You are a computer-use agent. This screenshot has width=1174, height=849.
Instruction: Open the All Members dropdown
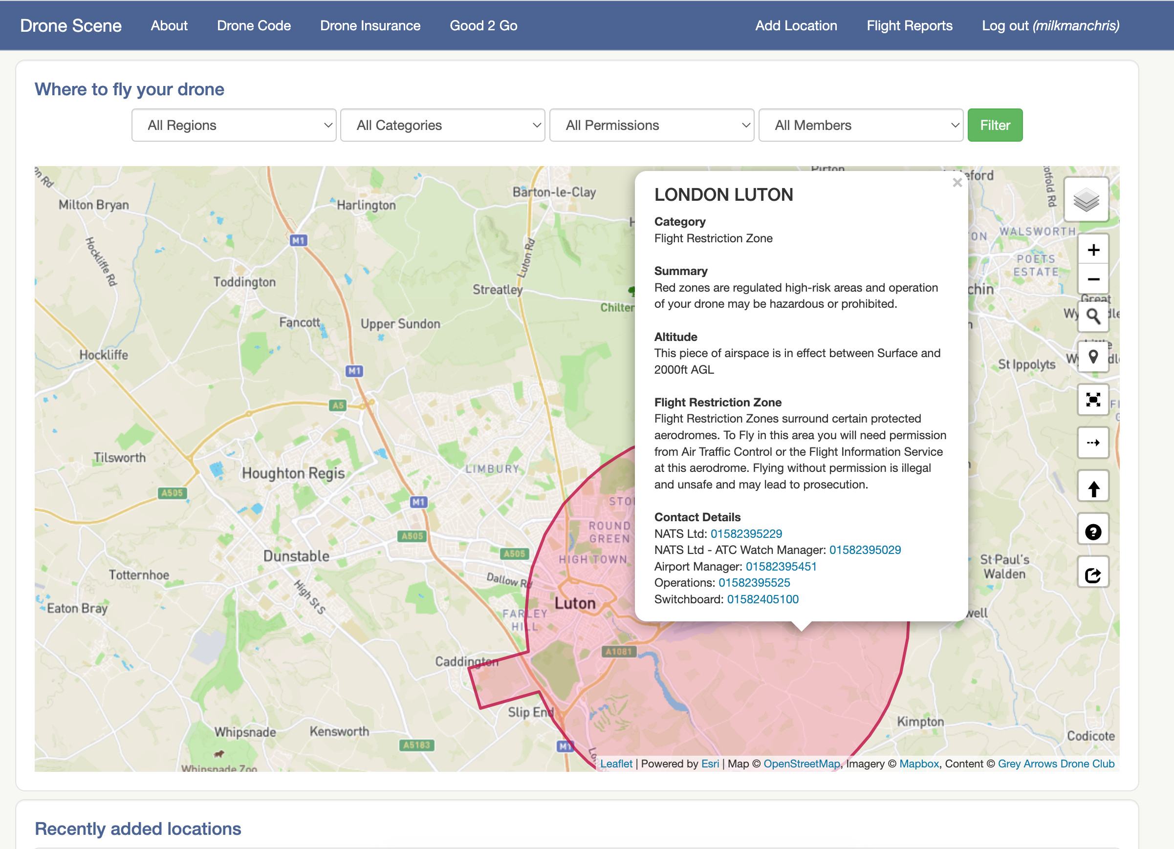(x=860, y=125)
